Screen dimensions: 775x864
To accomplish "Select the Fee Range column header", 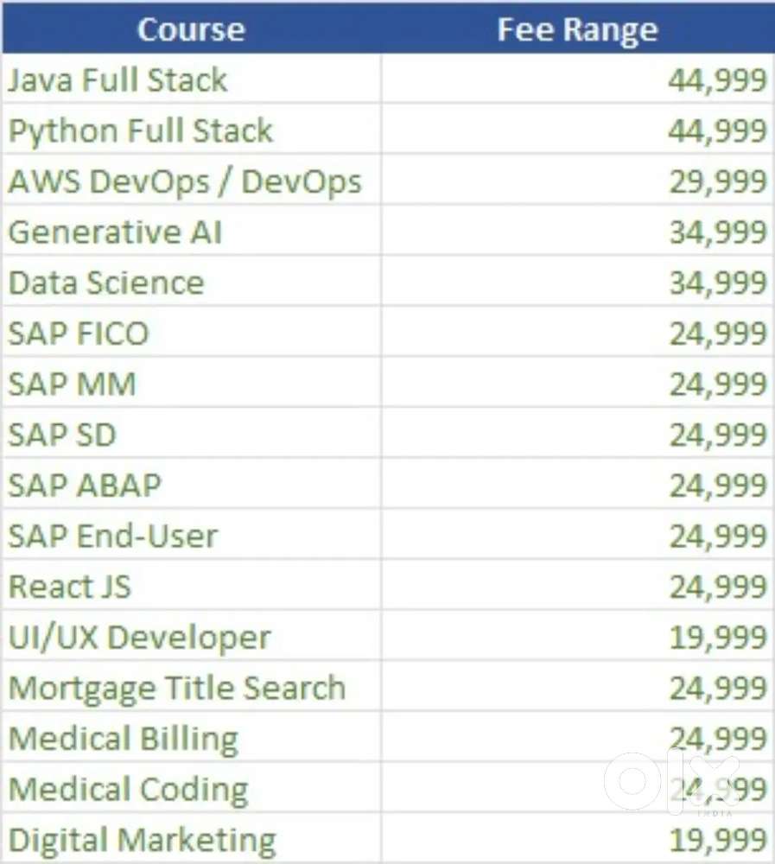I will click(577, 30).
